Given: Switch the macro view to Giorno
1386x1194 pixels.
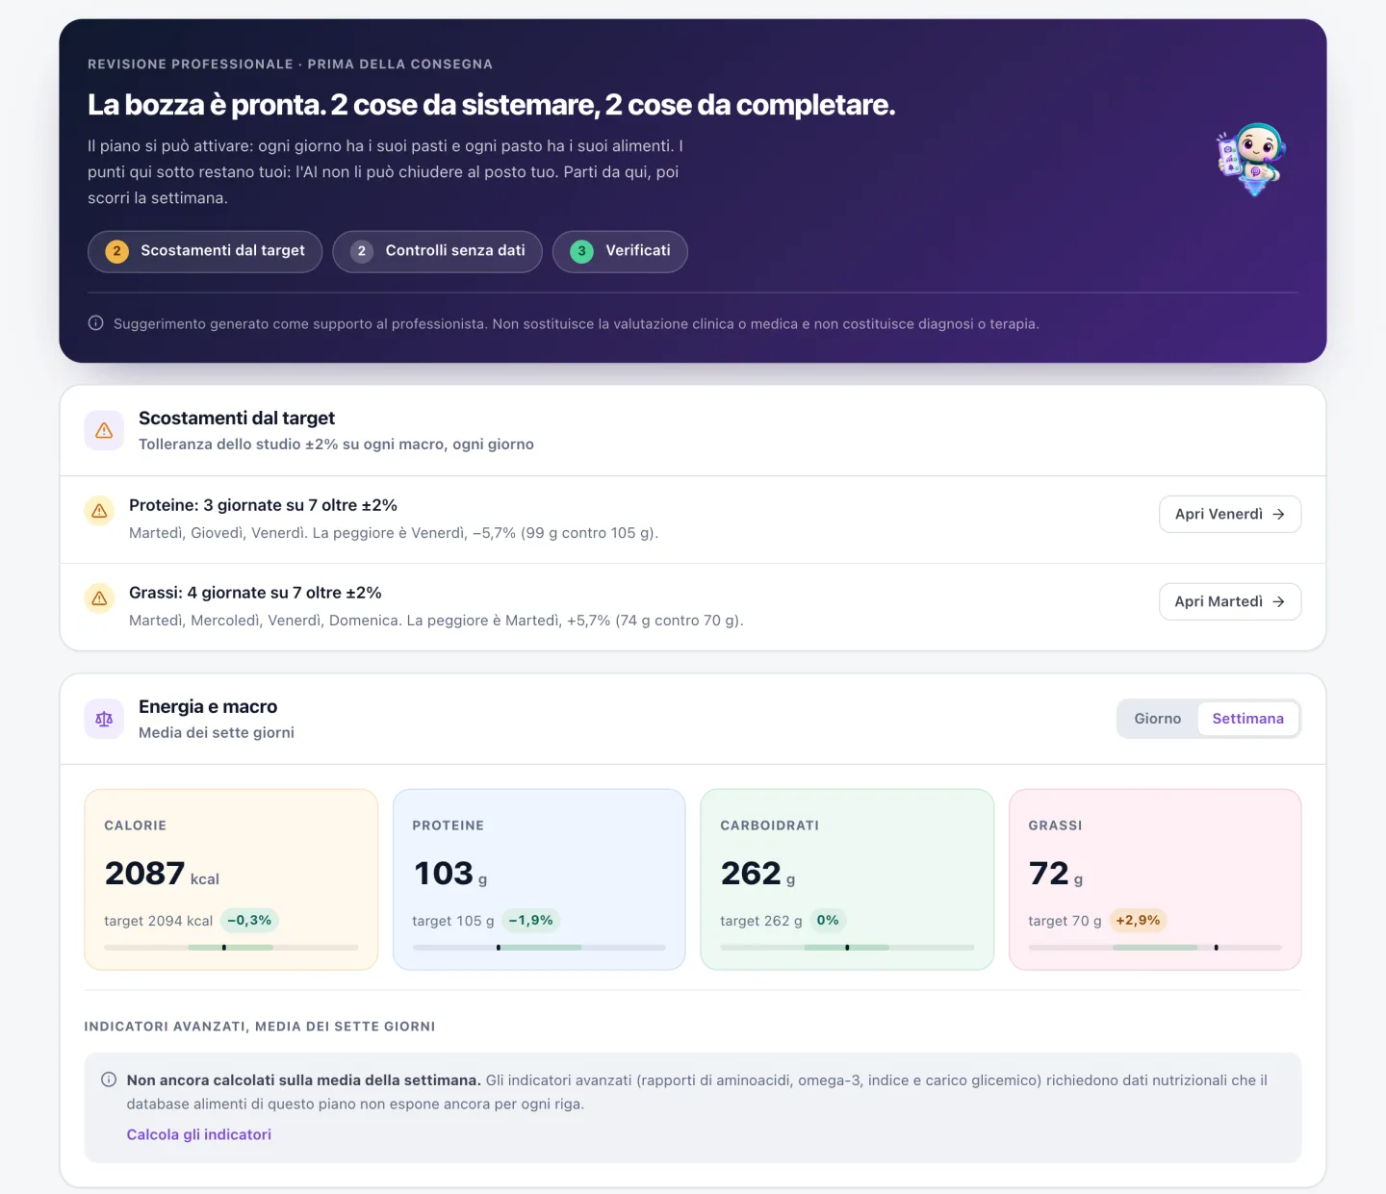Looking at the screenshot, I should click(x=1158, y=719).
